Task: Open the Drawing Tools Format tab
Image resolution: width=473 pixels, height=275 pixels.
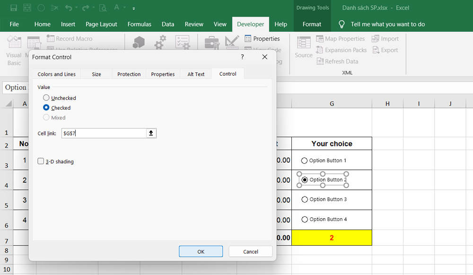Action: tap(312, 24)
